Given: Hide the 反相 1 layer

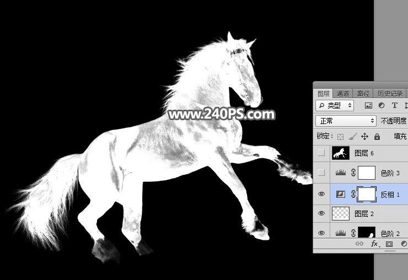Looking at the screenshot, I should click(321, 194).
